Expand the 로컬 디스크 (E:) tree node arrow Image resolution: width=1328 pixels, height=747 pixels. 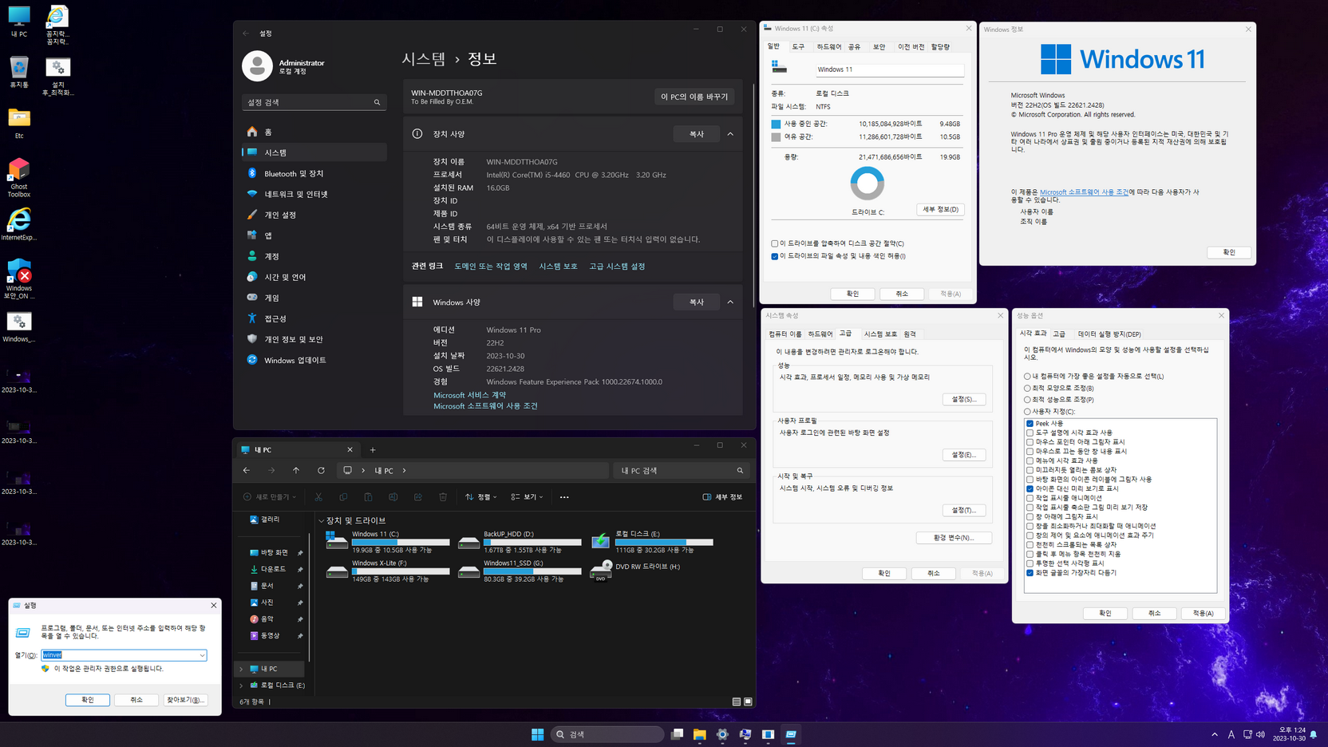242,686
